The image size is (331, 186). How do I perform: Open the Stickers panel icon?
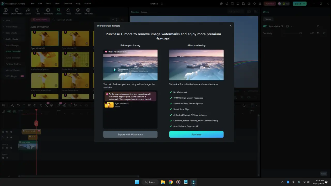coord(78,11)
